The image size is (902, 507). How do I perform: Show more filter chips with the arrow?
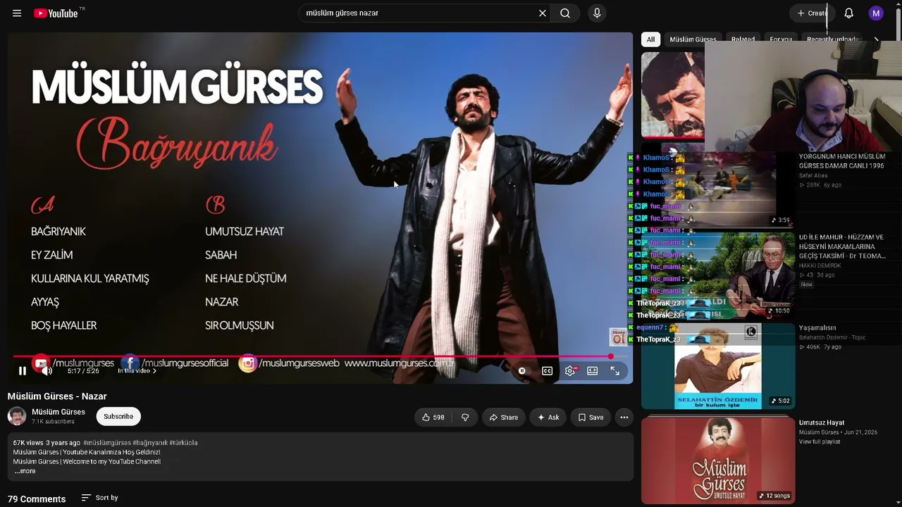(x=877, y=39)
